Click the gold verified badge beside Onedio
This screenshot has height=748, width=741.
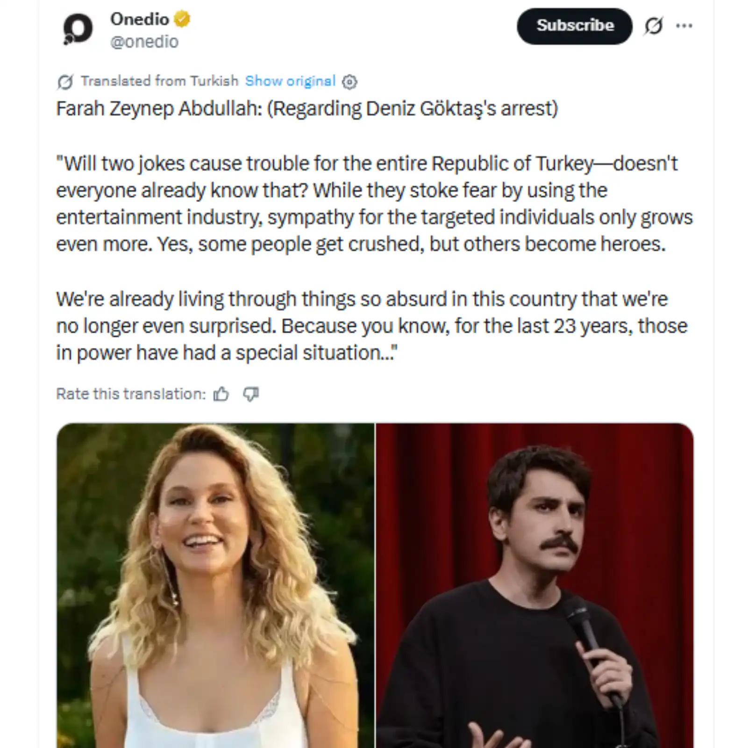point(182,19)
